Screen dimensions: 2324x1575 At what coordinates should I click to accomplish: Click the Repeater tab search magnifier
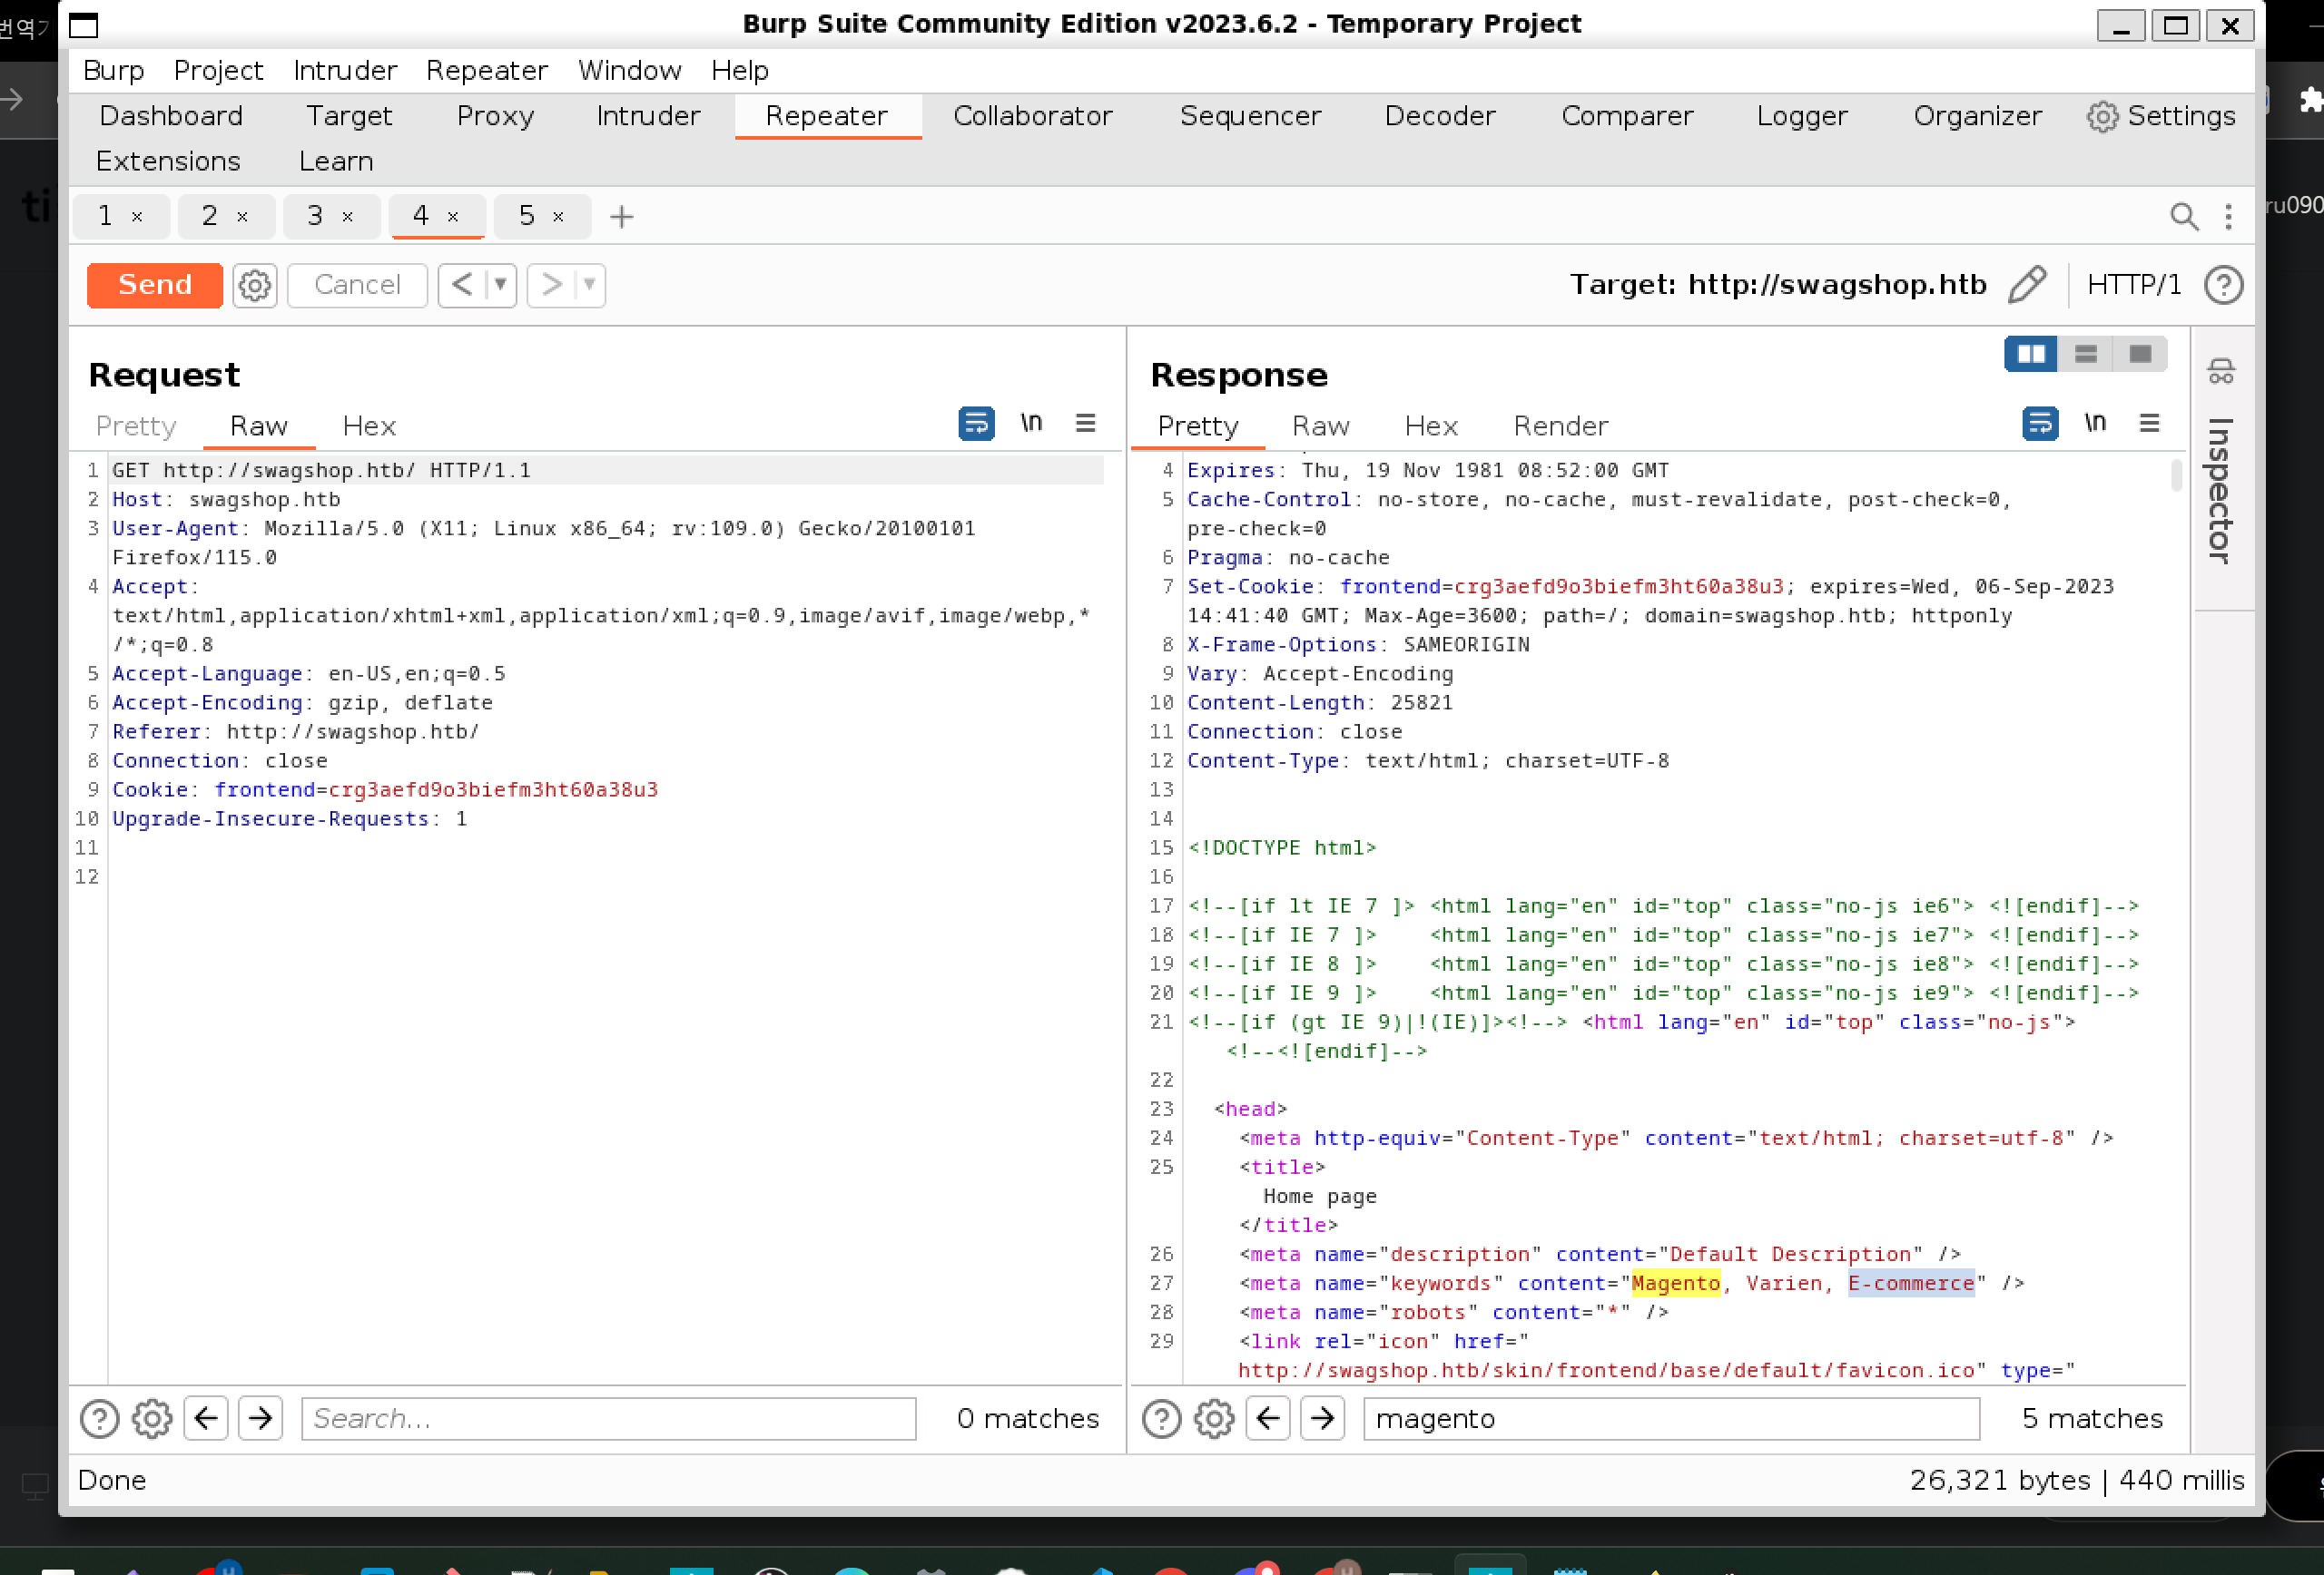pyautogui.click(x=2183, y=216)
